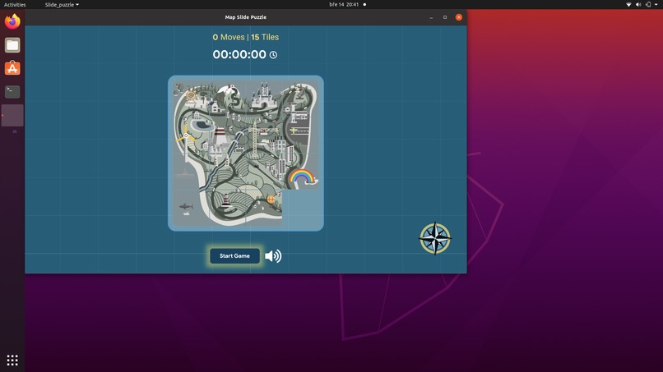Click the '0 Moves | 15 Tiles' counter
Viewport: 663px width, 372px height.
tap(246, 37)
